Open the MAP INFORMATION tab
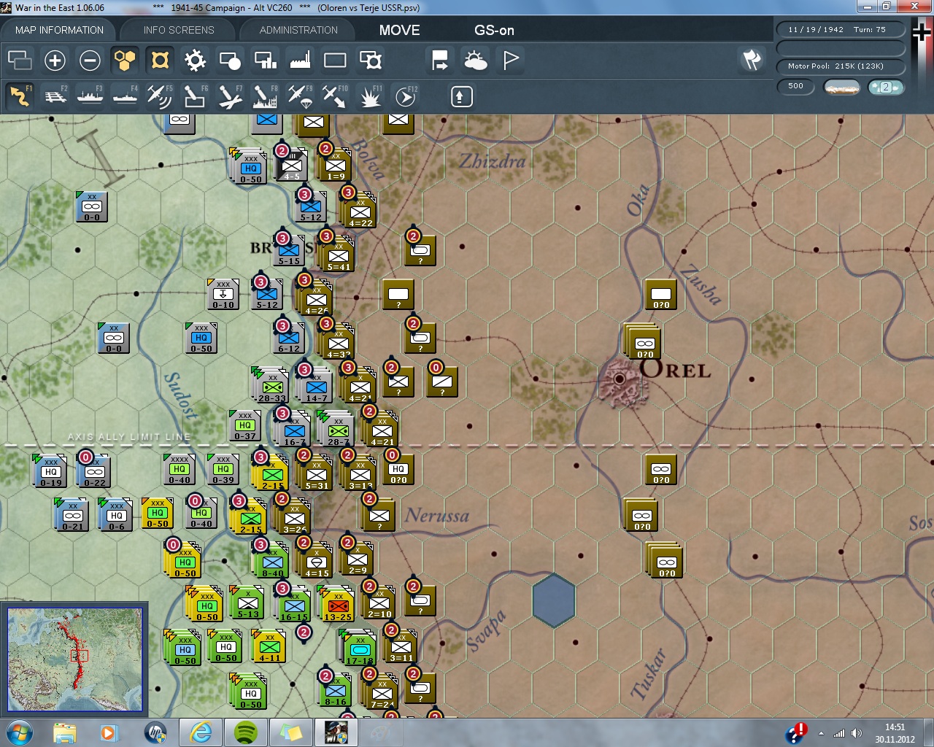The height and width of the screenshot is (747, 934). coord(59,30)
